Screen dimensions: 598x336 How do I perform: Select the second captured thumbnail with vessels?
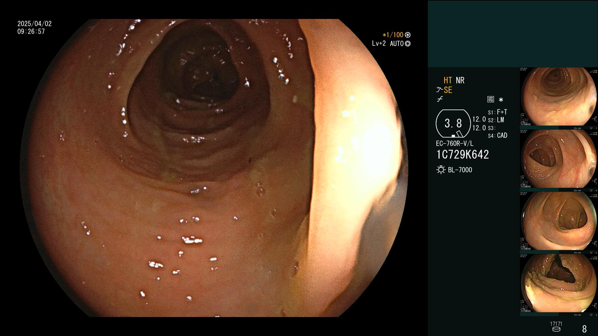558,159
